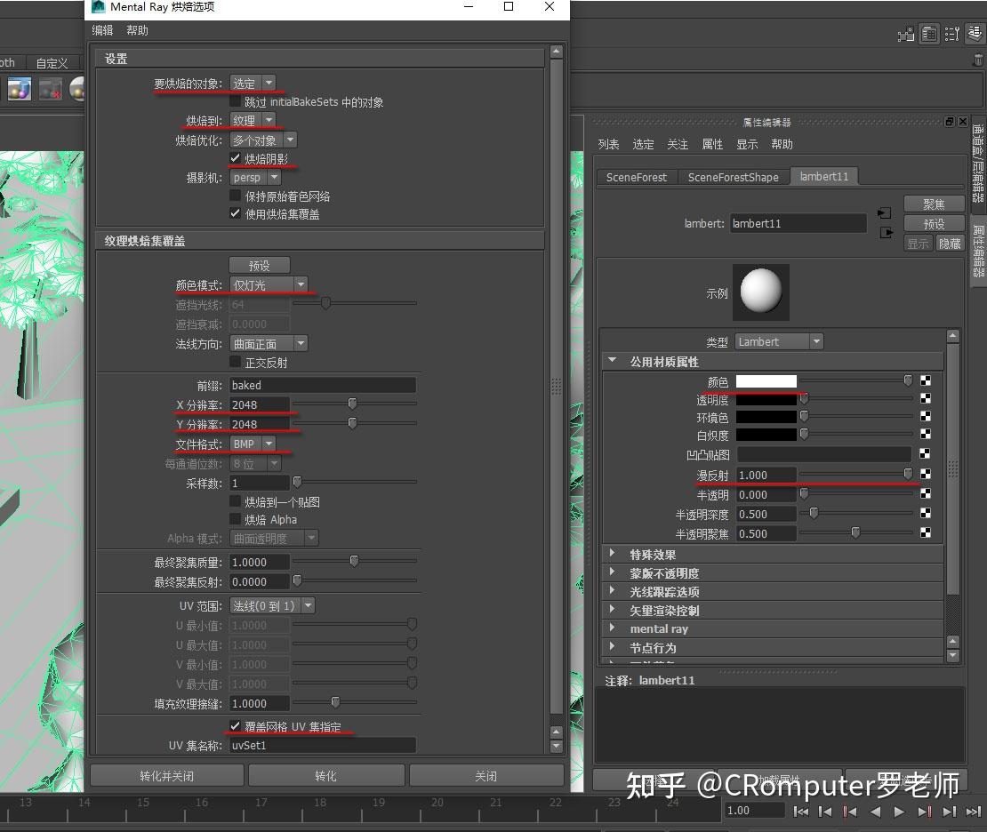Viewport: 987px width, 832px height.
Task: Click the play forward button in playback controls
Action: pyautogui.click(x=900, y=811)
